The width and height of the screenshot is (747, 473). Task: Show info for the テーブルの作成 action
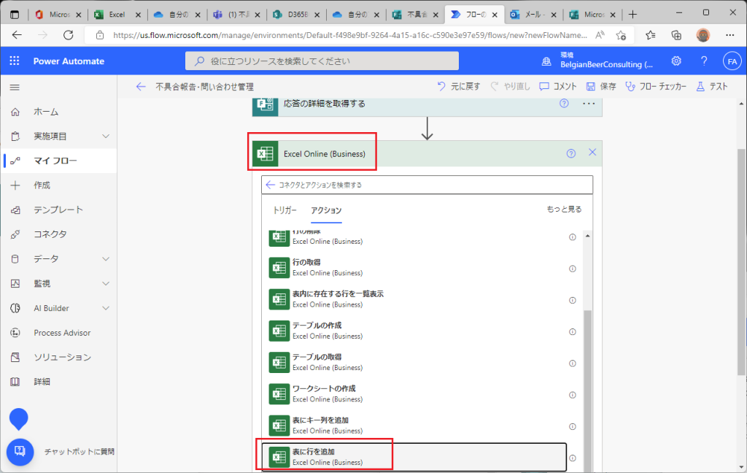[x=573, y=332]
